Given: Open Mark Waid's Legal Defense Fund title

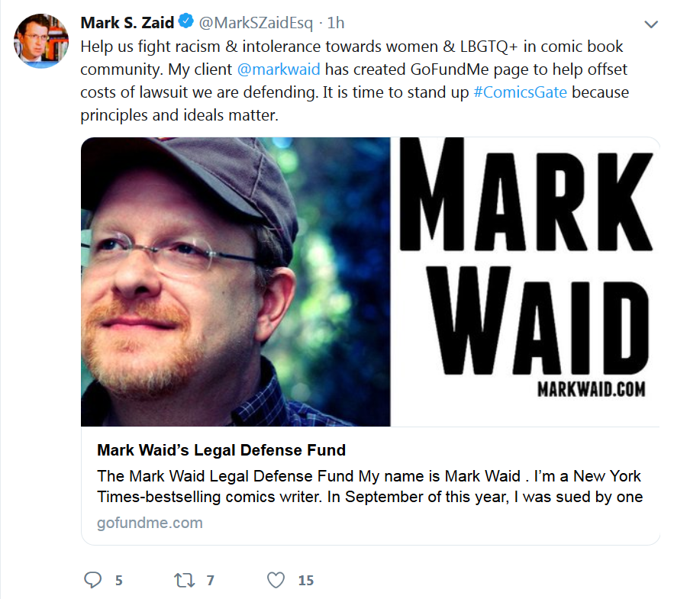Looking at the screenshot, I should [x=221, y=450].
